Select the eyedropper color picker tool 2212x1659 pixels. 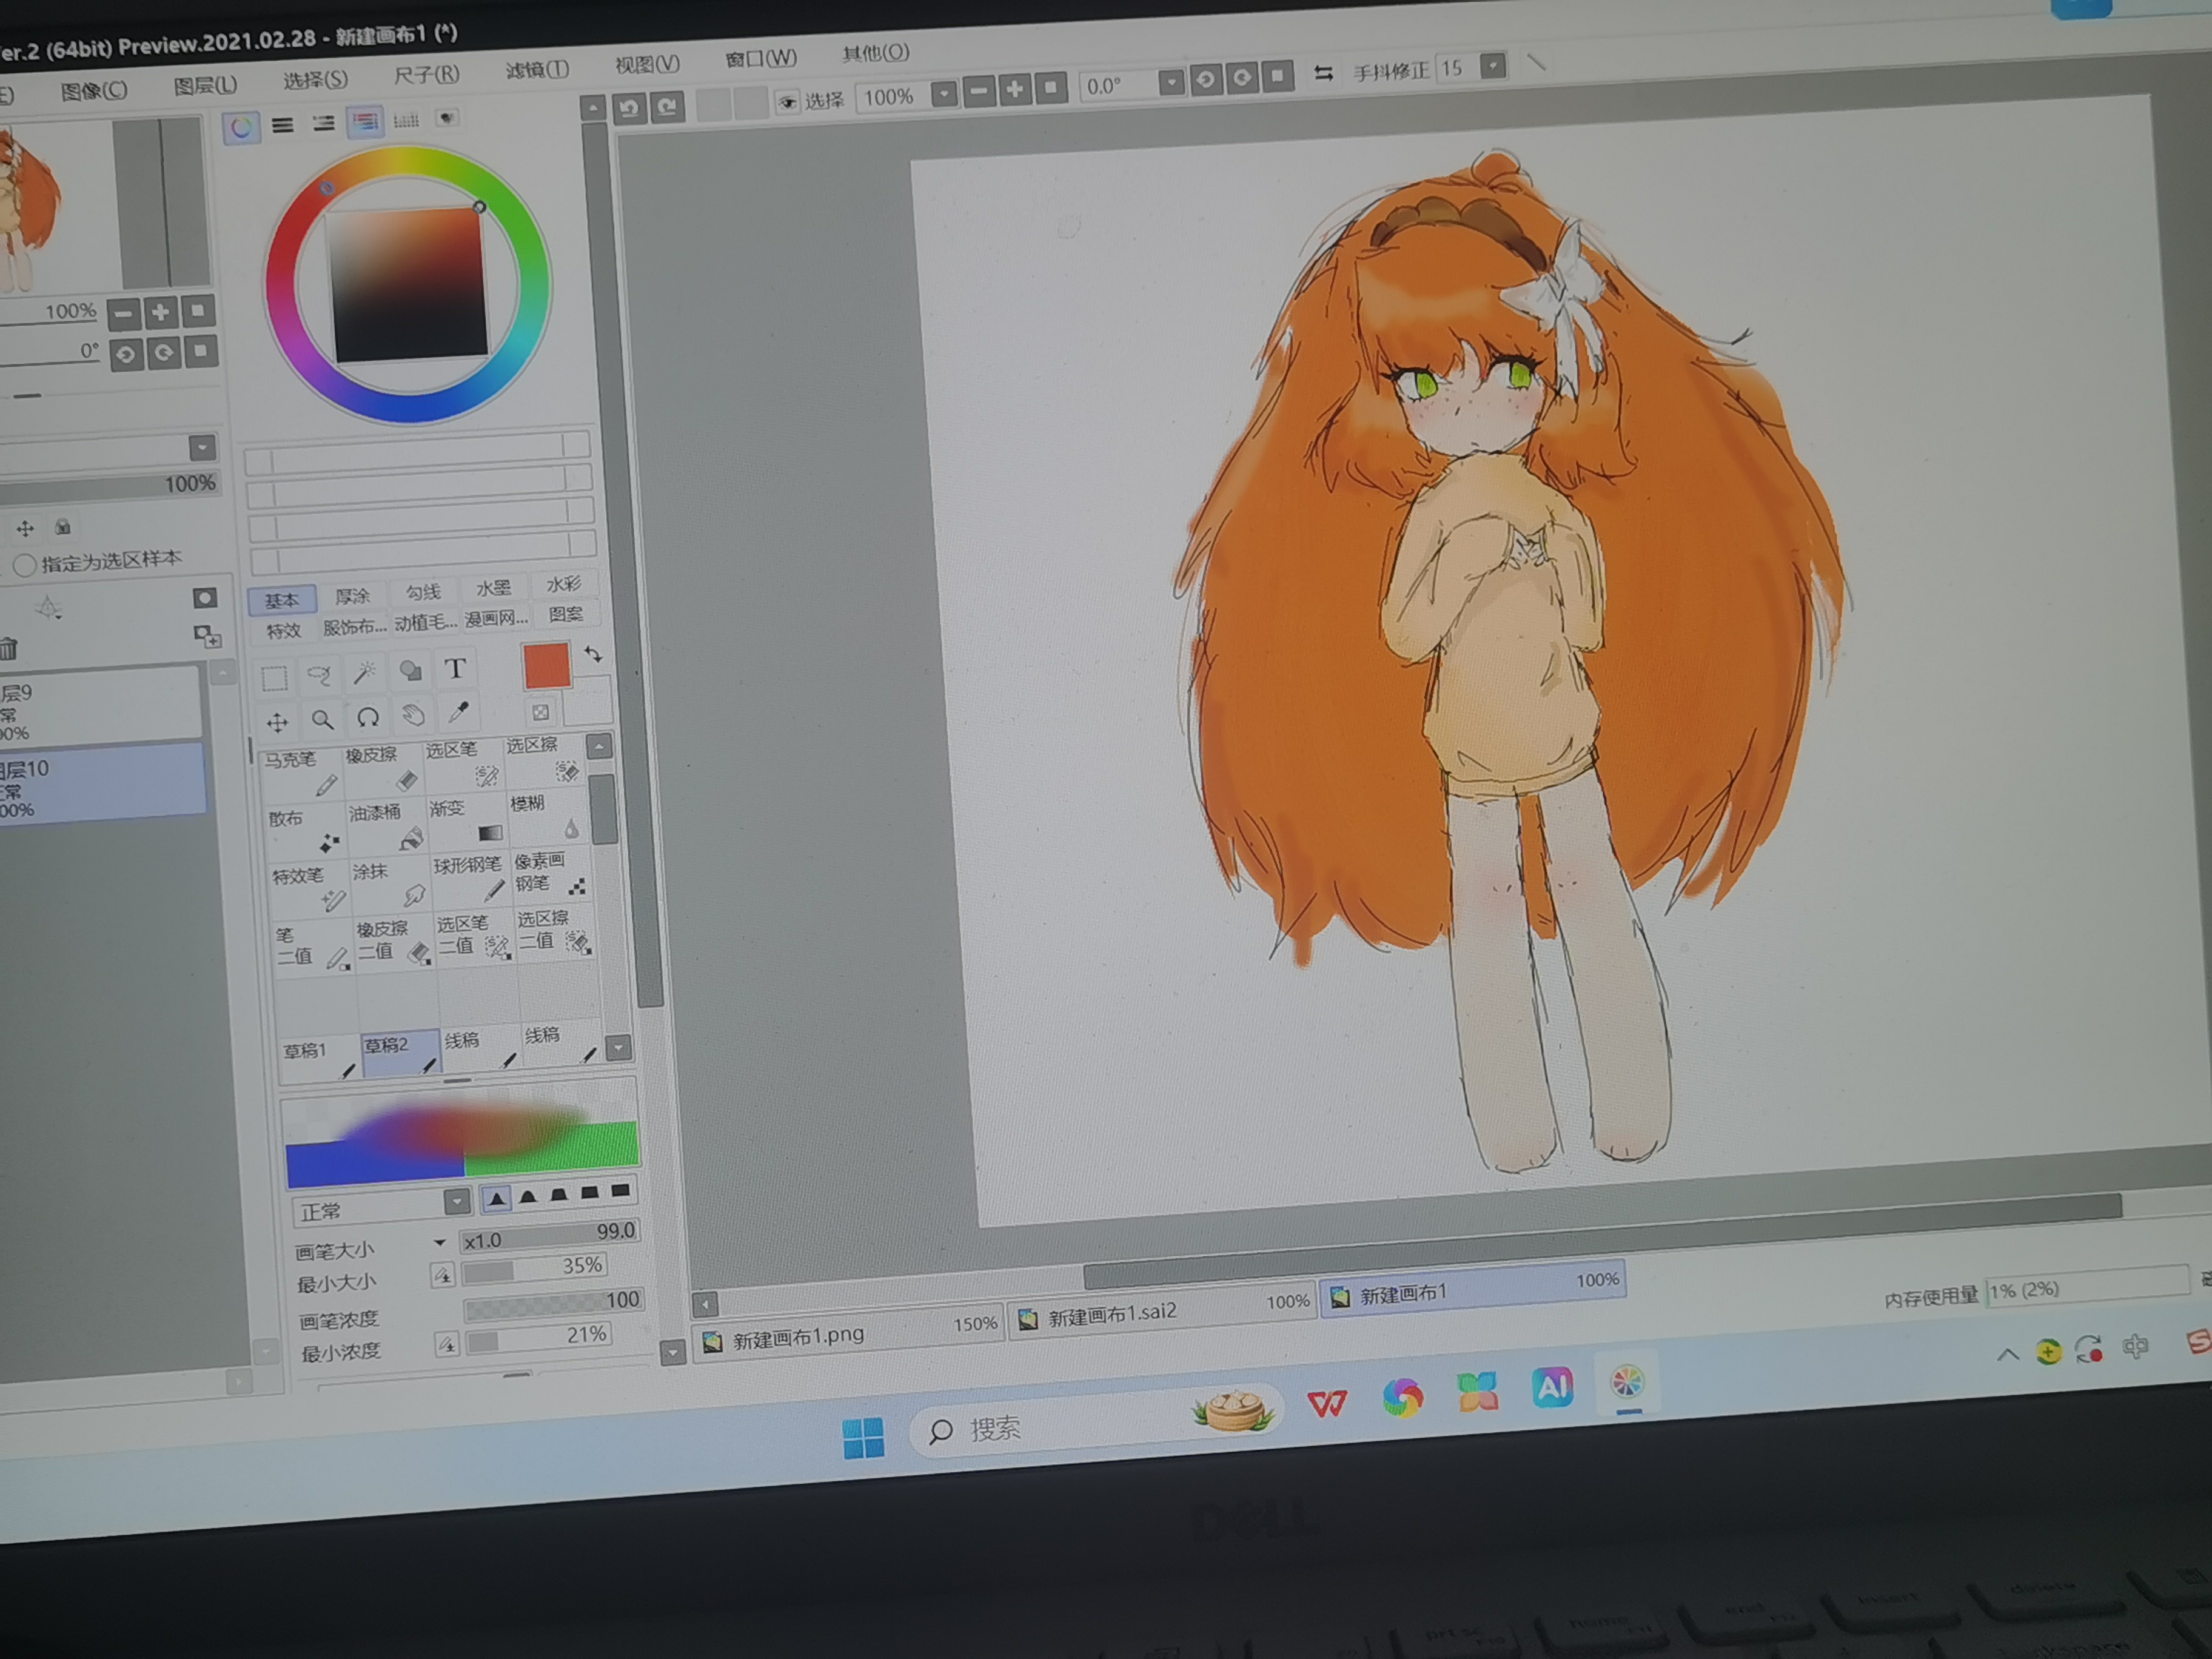click(459, 711)
